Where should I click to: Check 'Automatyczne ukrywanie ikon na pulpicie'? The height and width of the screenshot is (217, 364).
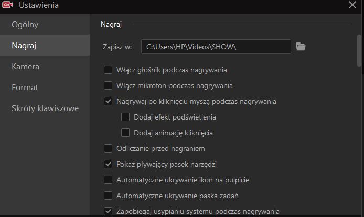[108, 180]
